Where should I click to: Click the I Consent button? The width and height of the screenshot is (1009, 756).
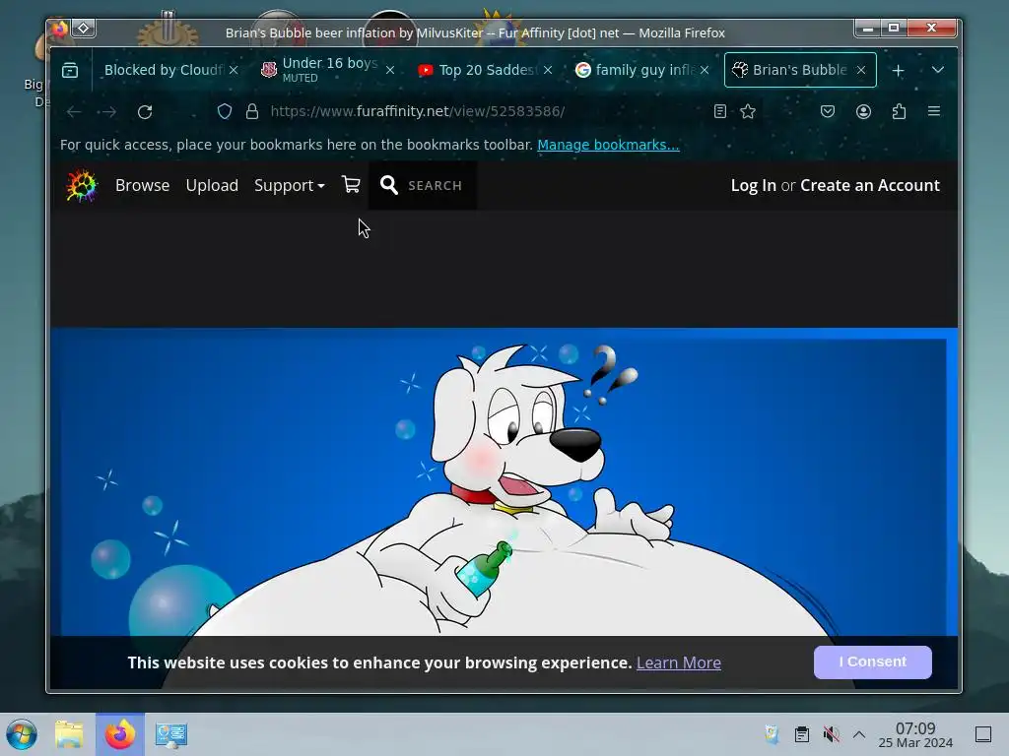(x=873, y=662)
